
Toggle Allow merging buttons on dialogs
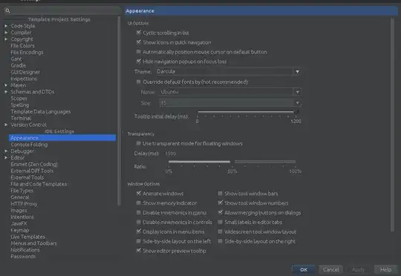[221, 212]
